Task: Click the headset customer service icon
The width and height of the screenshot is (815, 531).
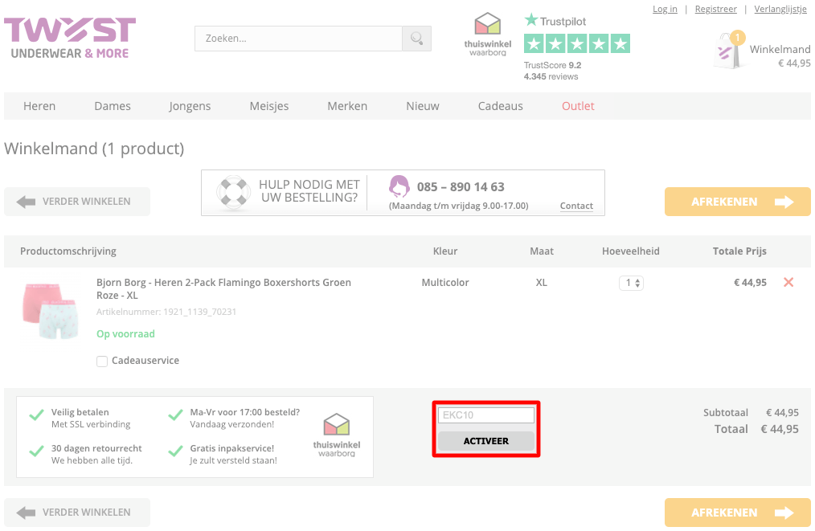Action: tap(399, 186)
